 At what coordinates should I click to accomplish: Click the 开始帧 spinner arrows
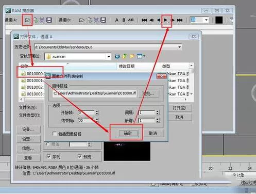point(97,112)
